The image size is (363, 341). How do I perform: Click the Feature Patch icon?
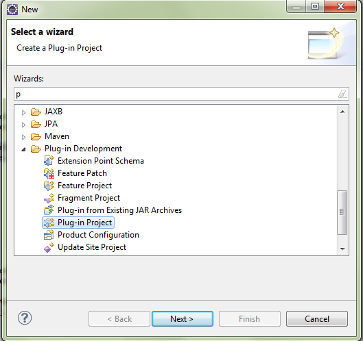click(x=49, y=173)
